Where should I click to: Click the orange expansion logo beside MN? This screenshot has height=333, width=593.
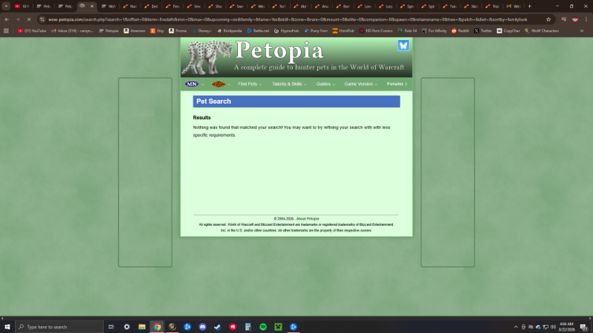click(218, 84)
